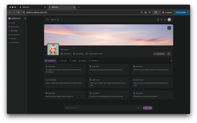Click the address bar URL platform.wethos.ai/profile
This screenshot has width=197, height=123.
click(x=36, y=12)
